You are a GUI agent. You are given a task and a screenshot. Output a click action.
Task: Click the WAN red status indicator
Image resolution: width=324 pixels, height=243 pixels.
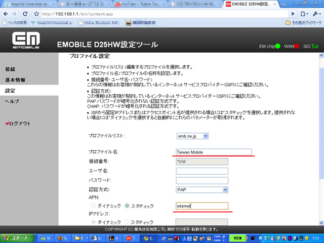tap(297, 46)
